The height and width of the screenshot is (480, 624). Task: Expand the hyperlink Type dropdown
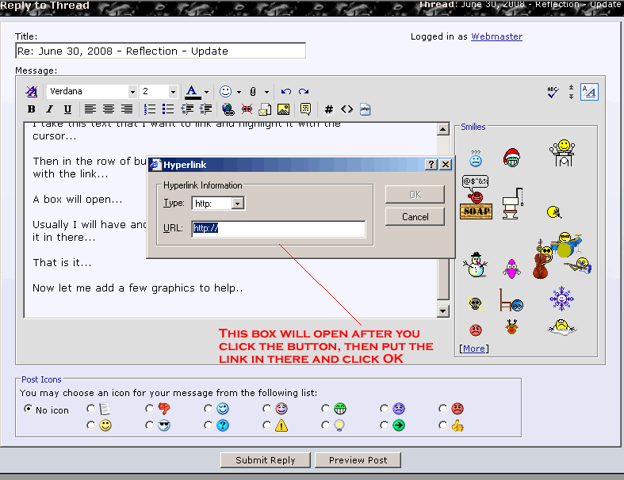tap(237, 204)
